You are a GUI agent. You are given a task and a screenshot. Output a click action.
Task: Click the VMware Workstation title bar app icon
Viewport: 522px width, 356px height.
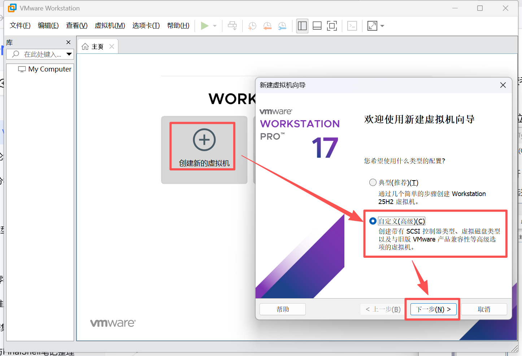click(12, 8)
